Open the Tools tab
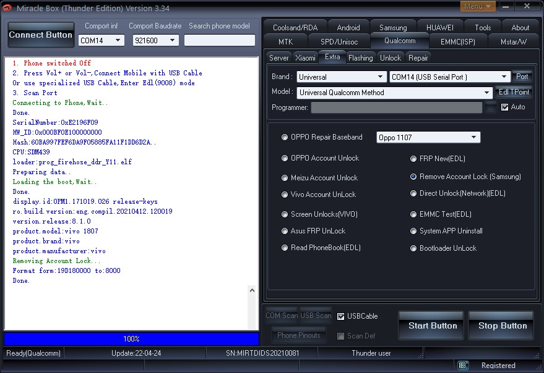The image size is (544, 373). click(x=483, y=28)
